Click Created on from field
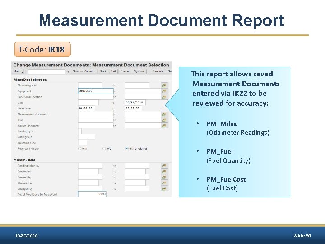325x244 pixels. pos(88,171)
